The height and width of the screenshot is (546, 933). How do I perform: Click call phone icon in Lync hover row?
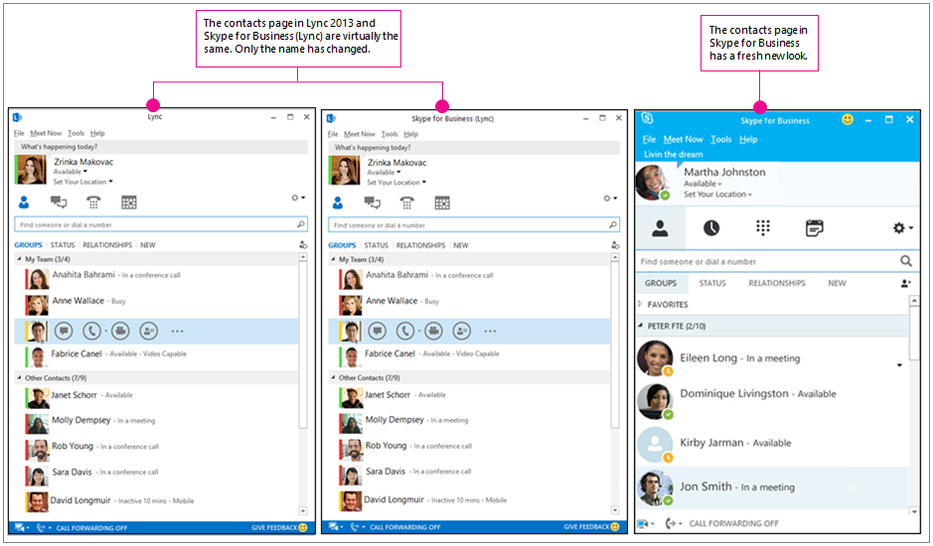91,332
